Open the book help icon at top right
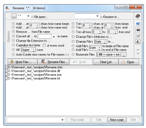 click(138, 16)
